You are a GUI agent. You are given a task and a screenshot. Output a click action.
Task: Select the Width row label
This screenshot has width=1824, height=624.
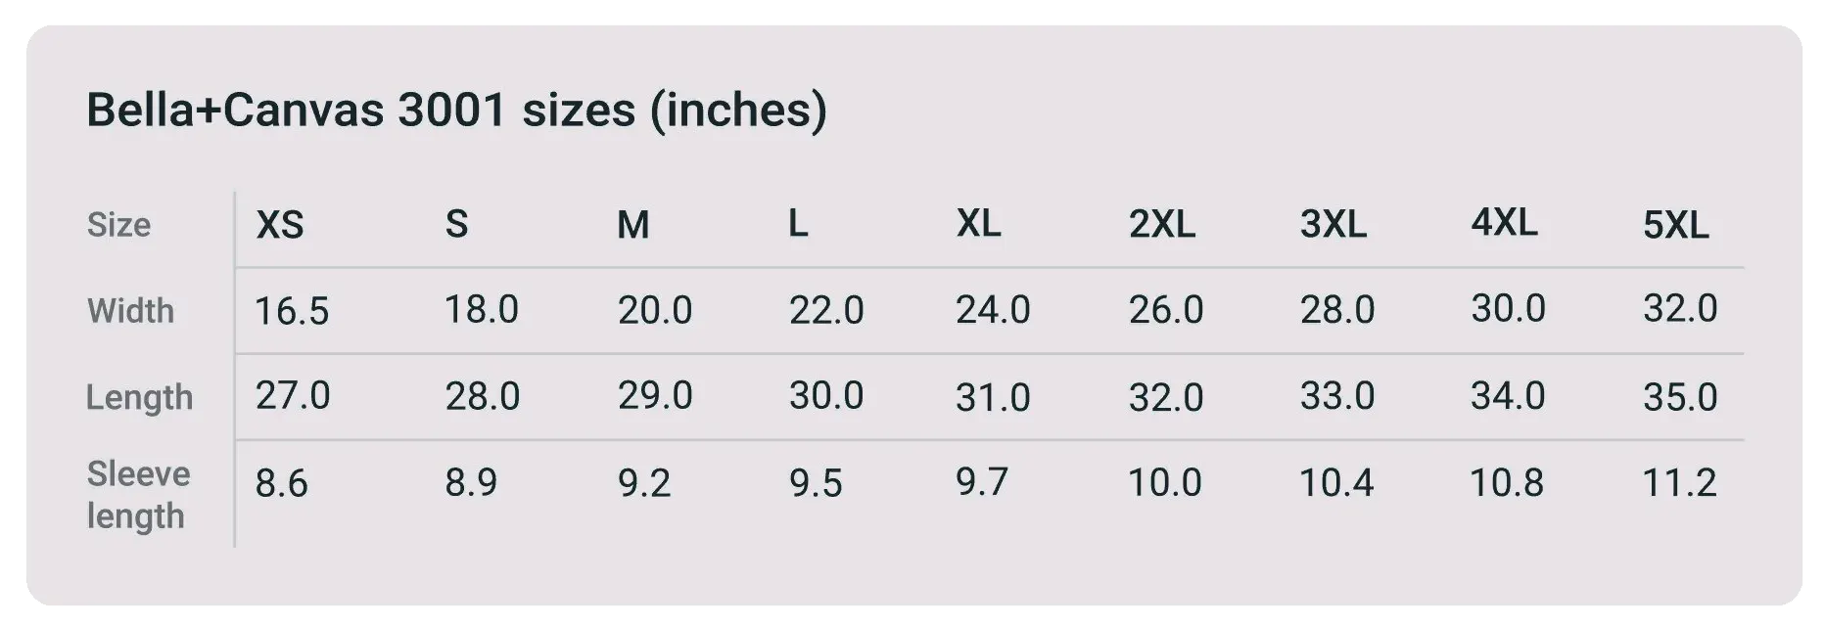pos(130,311)
